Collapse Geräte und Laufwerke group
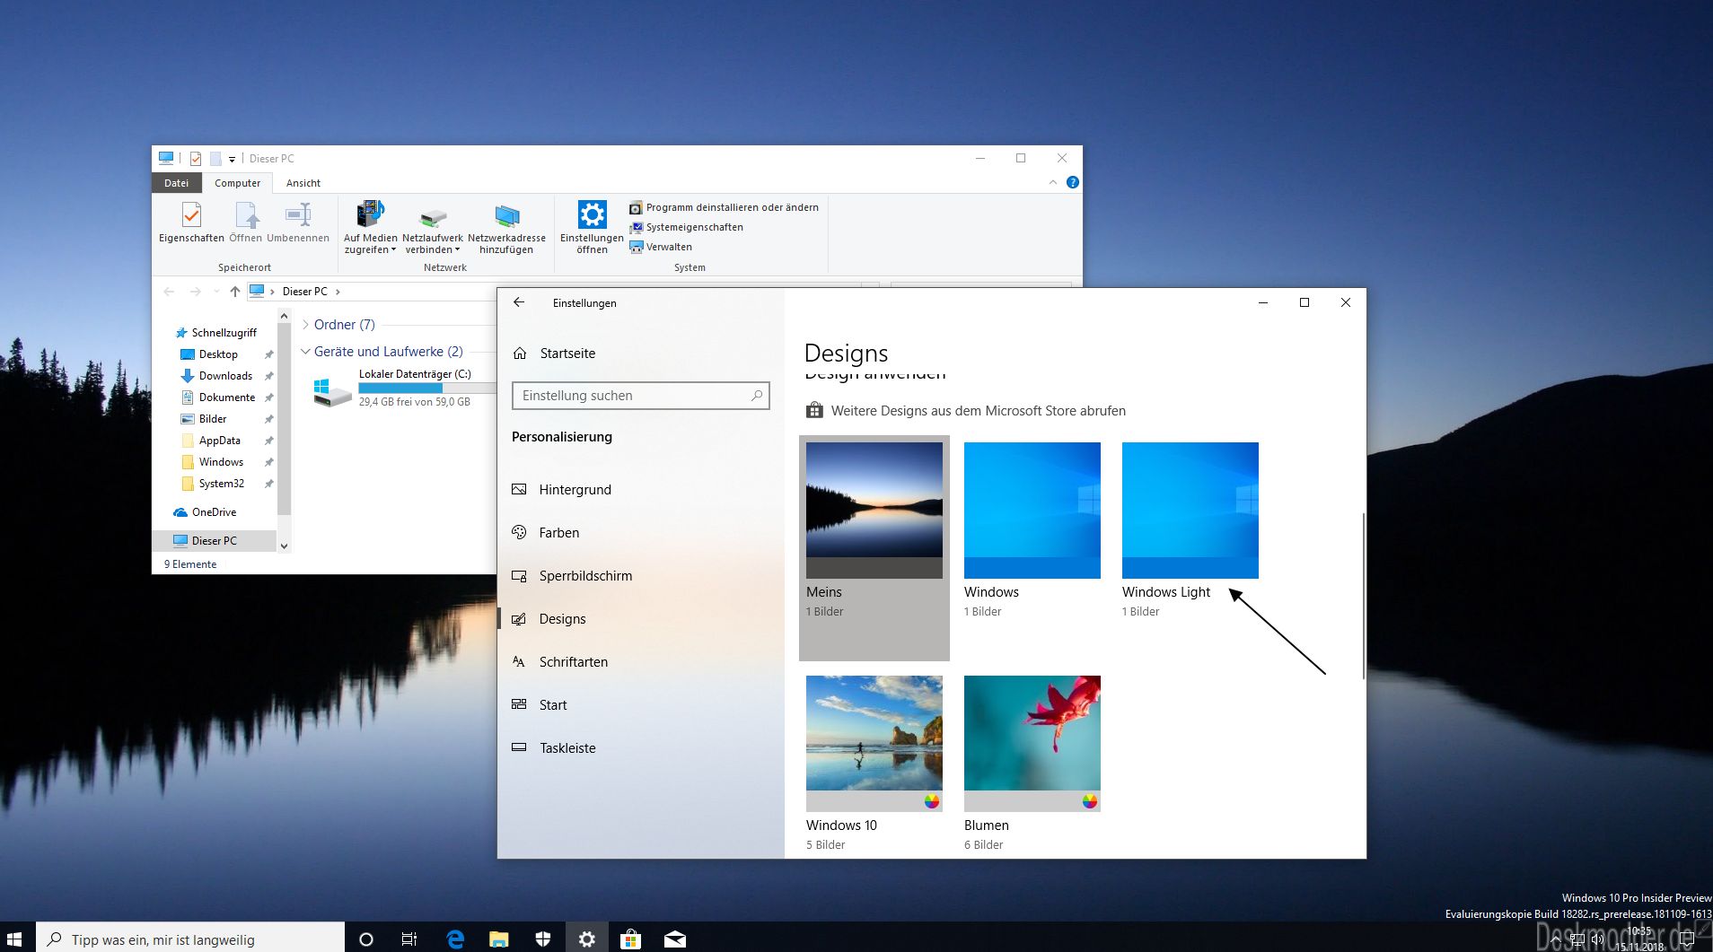This screenshot has height=952, width=1713. click(x=305, y=352)
